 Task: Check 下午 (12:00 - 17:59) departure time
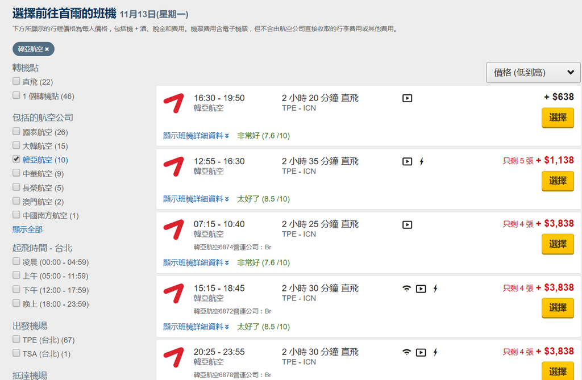[16, 290]
